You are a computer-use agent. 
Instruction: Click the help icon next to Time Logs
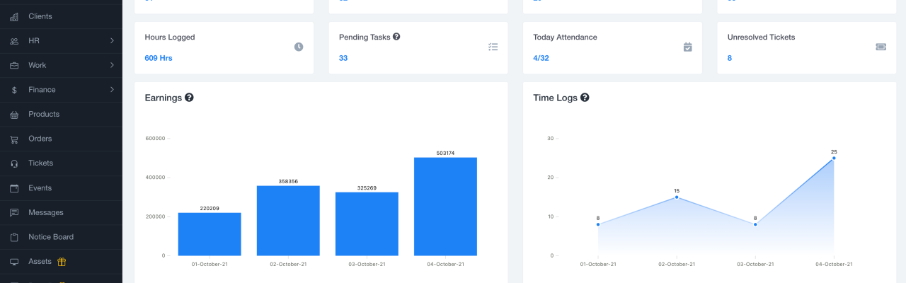585,98
